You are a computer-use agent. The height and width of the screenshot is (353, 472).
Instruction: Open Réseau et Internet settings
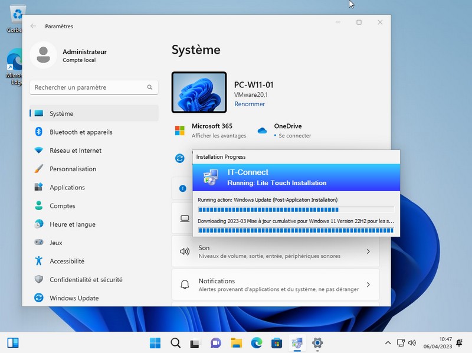(94, 151)
